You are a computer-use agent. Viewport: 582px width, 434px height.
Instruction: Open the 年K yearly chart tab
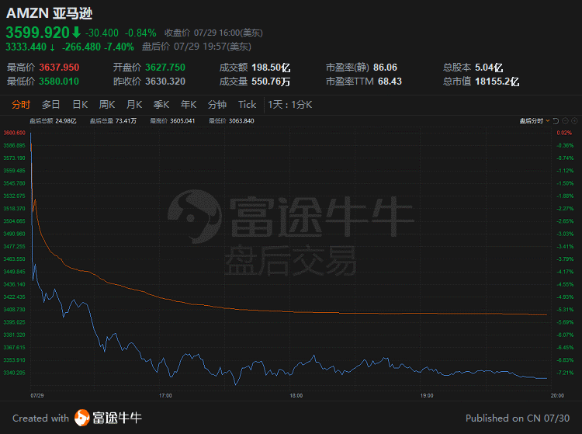(x=189, y=105)
